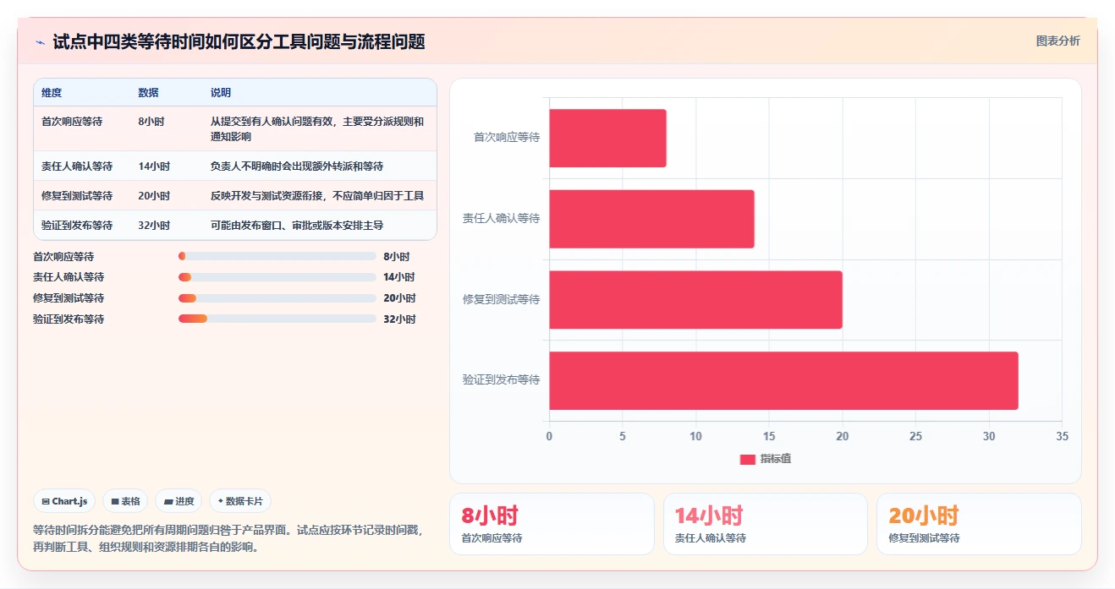The image size is (1115, 589).
Task: Click the 表格 tag chip
Action: (125, 501)
